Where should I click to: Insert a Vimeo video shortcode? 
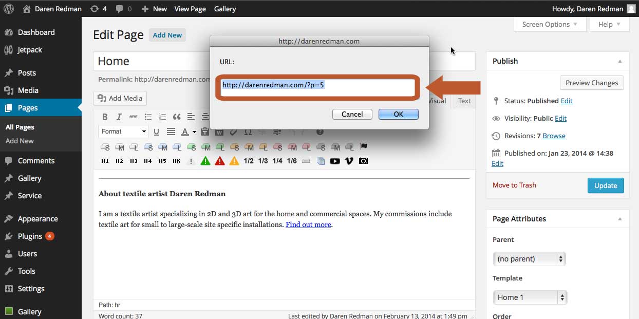pyautogui.click(x=349, y=161)
